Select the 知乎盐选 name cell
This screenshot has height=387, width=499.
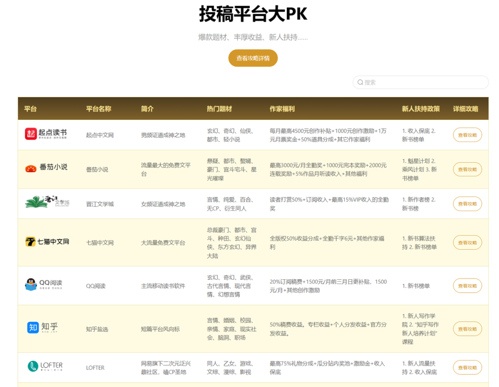(x=97, y=329)
